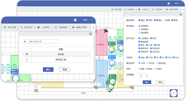Click 轨迹模式 pin icon in front window
This screenshot has height=101, width=186.
point(21,27)
